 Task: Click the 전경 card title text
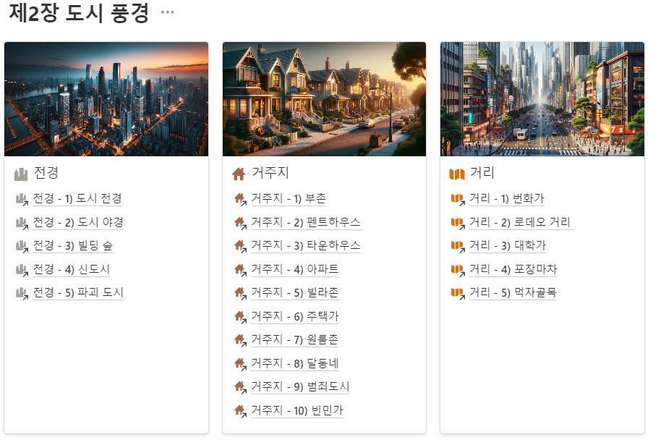tap(46, 173)
